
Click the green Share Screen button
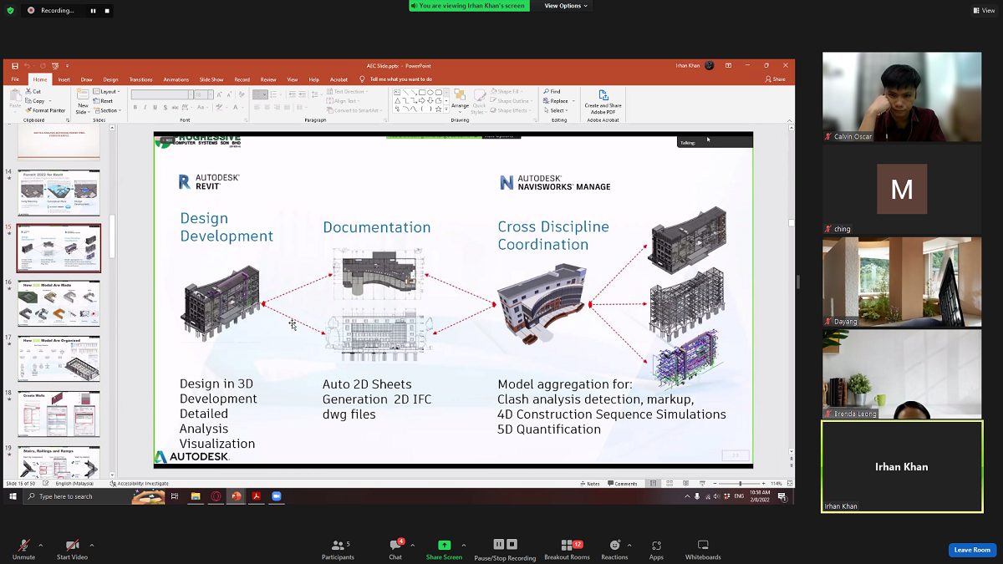pos(444,549)
